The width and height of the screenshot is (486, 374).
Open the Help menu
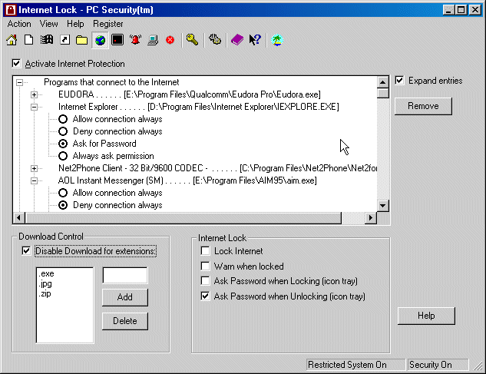click(75, 24)
